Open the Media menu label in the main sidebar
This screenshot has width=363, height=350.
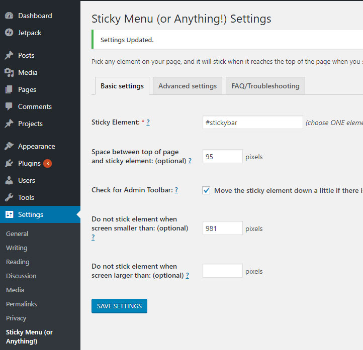pyautogui.click(x=28, y=72)
